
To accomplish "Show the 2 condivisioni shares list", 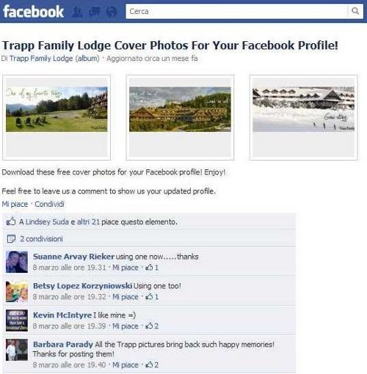I will tap(41, 239).
